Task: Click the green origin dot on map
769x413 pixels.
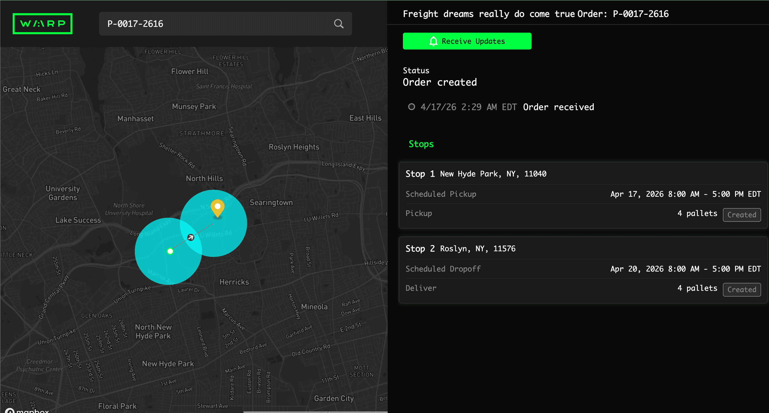Action: click(170, 251)
